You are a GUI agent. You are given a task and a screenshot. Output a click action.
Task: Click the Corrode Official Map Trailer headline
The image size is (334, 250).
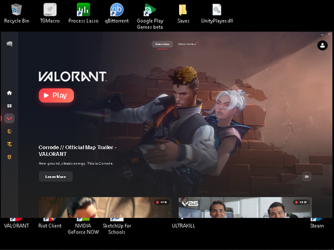pos(77,151)
